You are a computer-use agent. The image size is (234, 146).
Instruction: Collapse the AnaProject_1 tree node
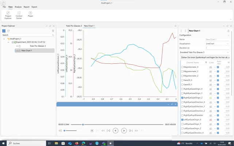[x=4, y=39]
